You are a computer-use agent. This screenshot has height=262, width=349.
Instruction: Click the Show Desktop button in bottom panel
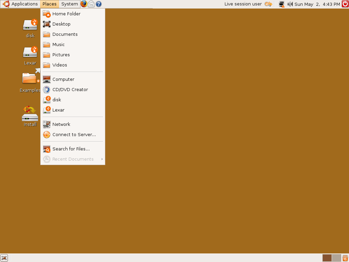click(4, 258)
